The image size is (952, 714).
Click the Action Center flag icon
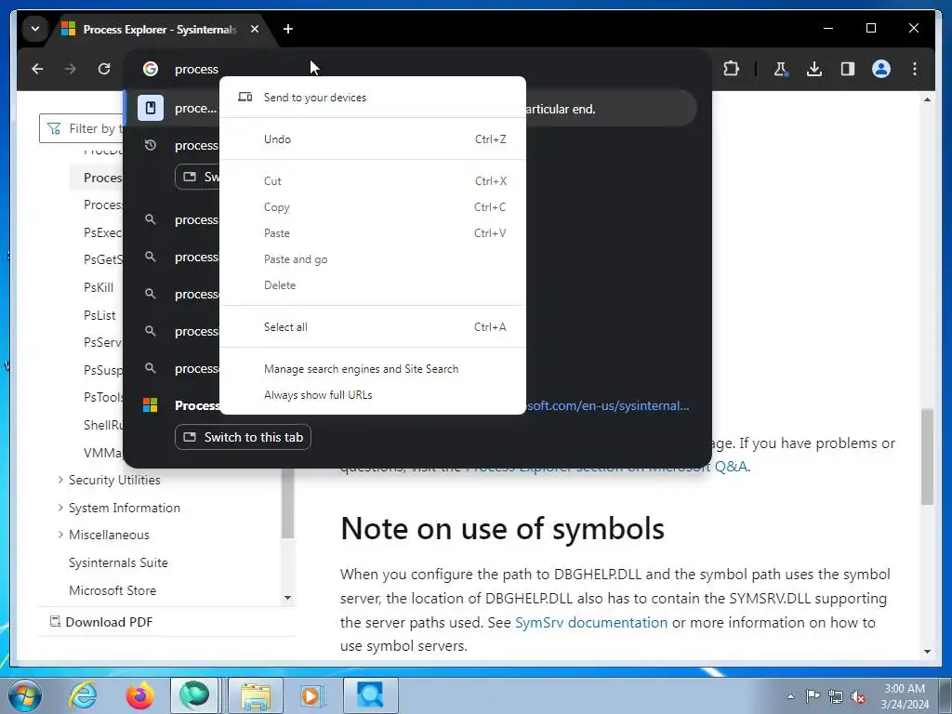point(813,696)
